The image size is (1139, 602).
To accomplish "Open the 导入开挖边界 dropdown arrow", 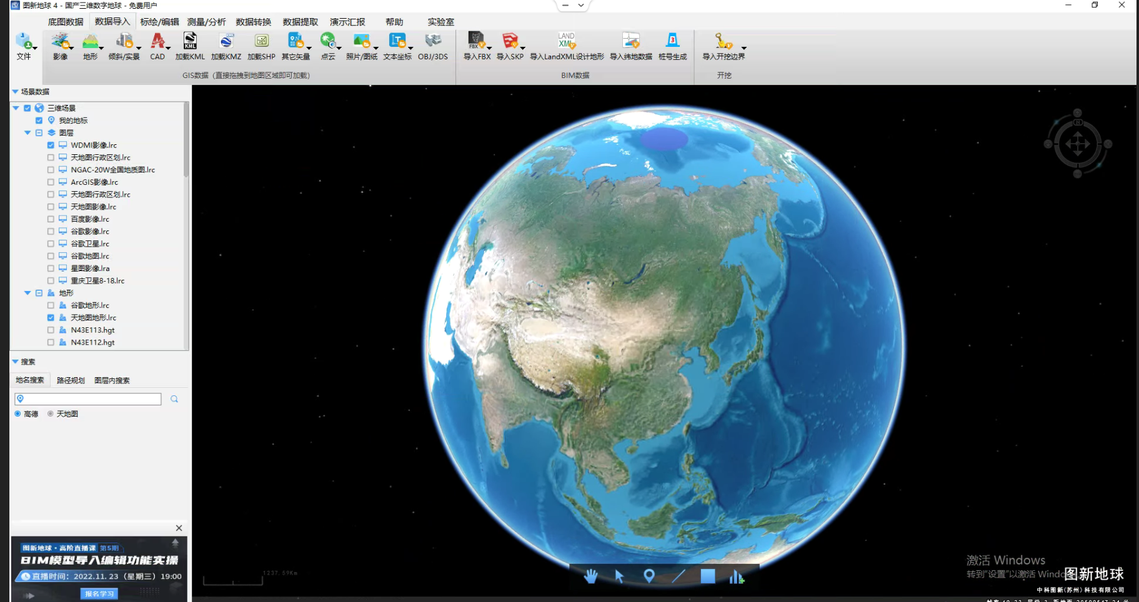I will [744, 48].
